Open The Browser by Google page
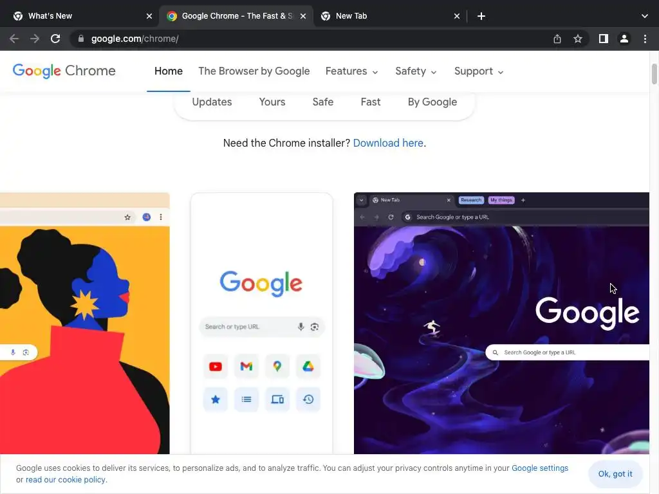659x494 pixels. click(254, 71)
